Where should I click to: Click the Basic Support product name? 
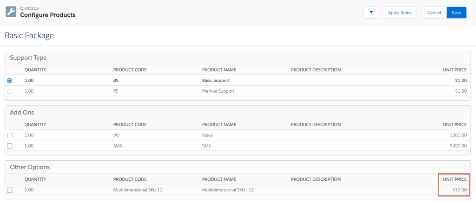point(216,81)
